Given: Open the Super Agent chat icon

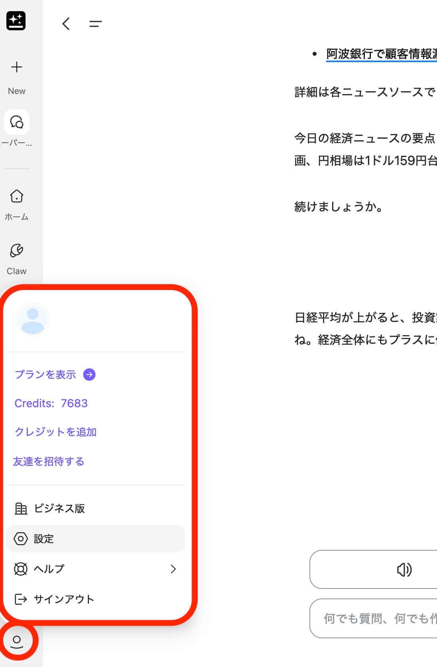Looking at the screenshot, I should (x=16, y=122).
